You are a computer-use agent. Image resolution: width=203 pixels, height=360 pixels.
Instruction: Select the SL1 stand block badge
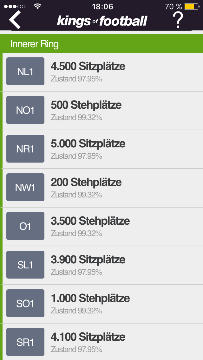[x=25, y=265]
